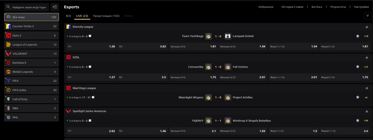Show +34 more markets for FlyENVY match

click(366, 121)
